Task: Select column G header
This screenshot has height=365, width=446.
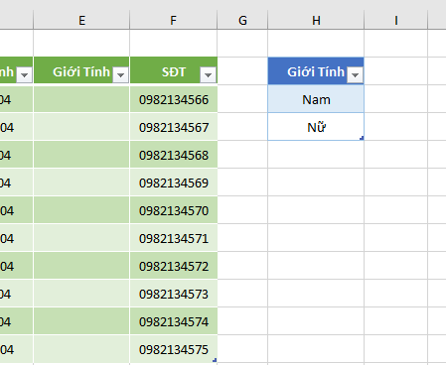Action: [x=242, y=21]
